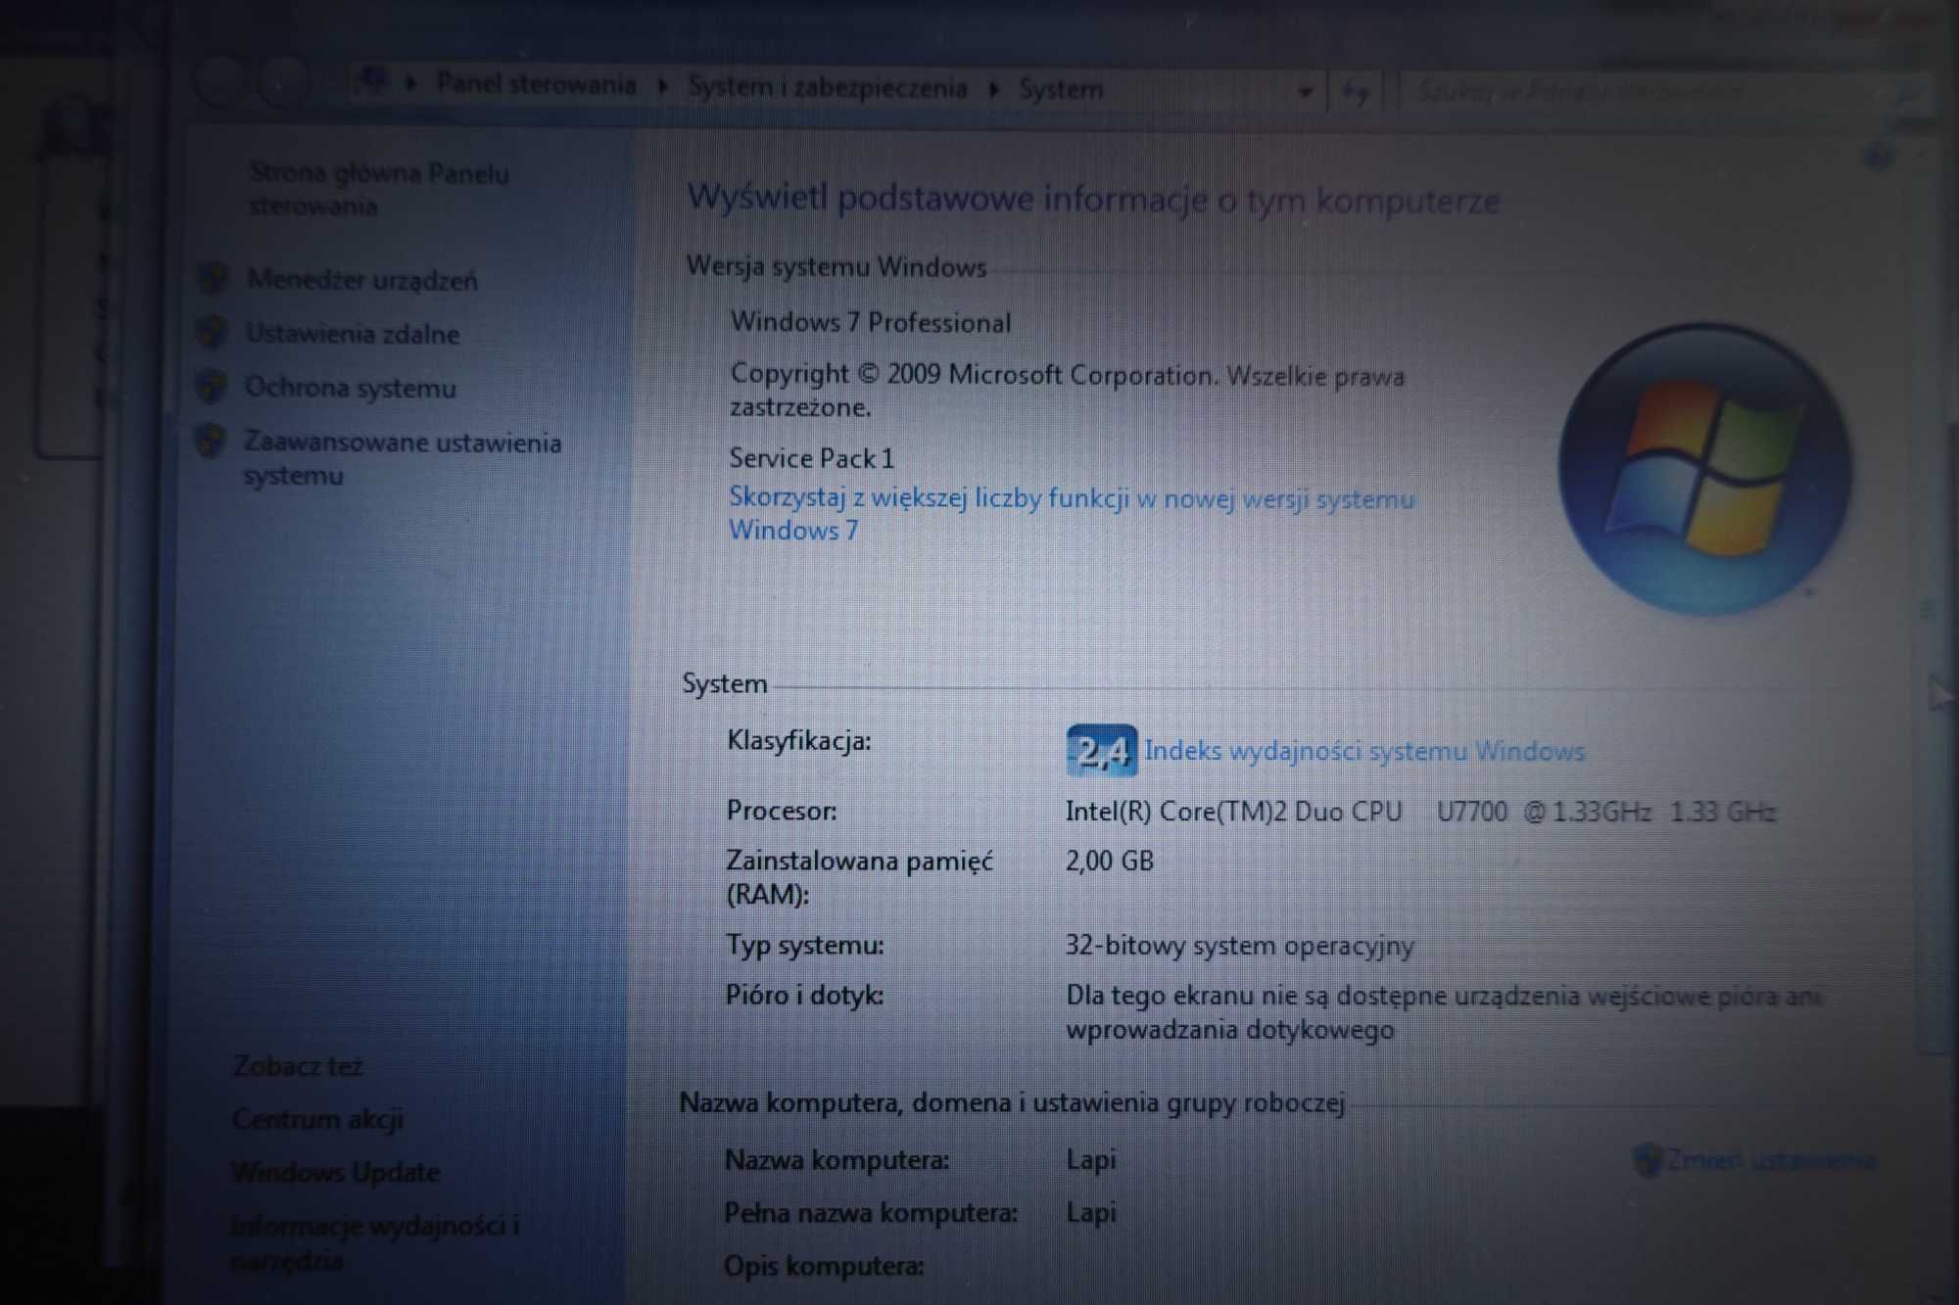Click the shield icon beside Menedżer urządzeń
This screenshot has width=1959, height=1305.
pos(213,279)
